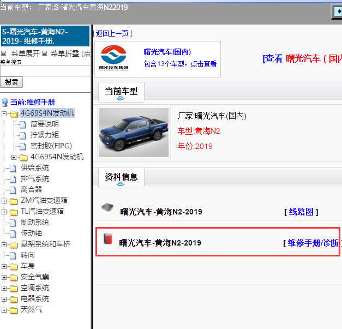Expand the 空调系统 folder
Image resolution: width=342 pixels, height=329 pixels.
coord(4,288)
